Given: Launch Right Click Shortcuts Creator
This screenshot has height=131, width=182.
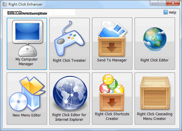Looking at the screenshot, I should 112,99.
